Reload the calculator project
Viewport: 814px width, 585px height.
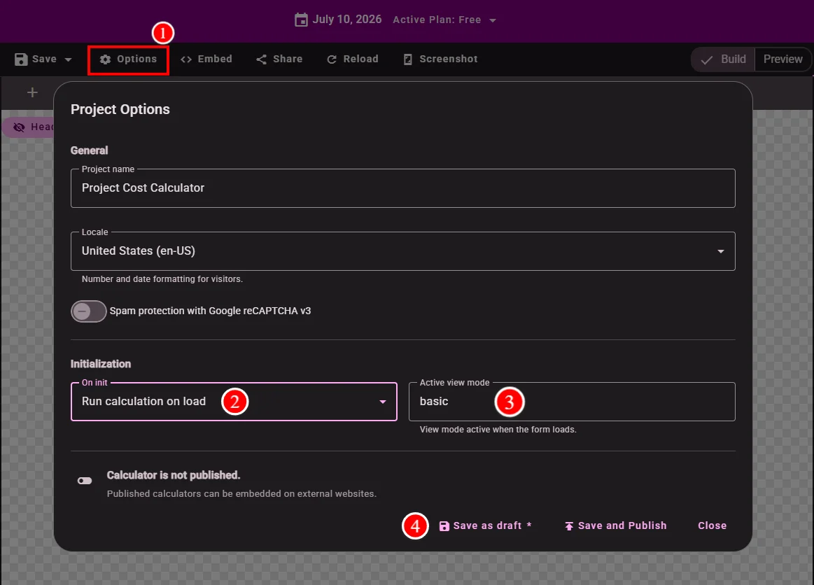353,59
